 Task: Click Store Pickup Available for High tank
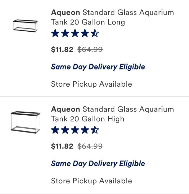tap(92, 181)
